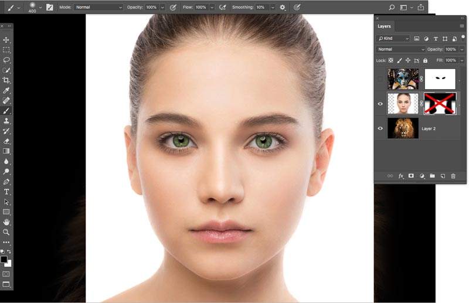Image resolution: width=469 pixels, height=303 pixels.
Task: Filter for shape layers
Action: click(x=445, y=39)
